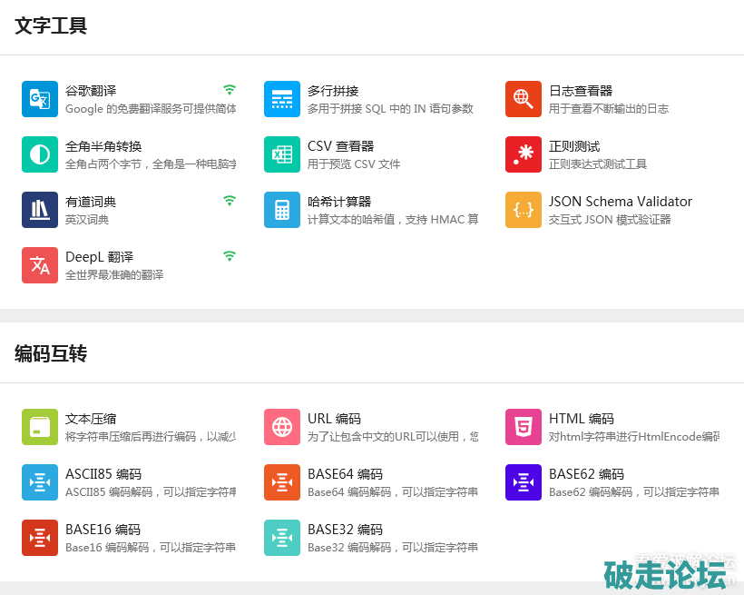Viewport: 744px width, 595px height.
Task: Click the 正则测试 asterisk icon
Action: tap(524, 154)
